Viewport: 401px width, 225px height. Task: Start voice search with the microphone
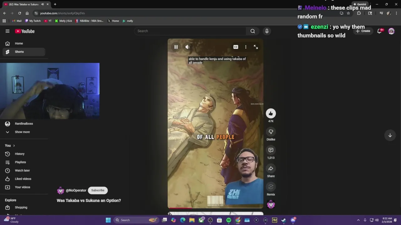(267, 31)
